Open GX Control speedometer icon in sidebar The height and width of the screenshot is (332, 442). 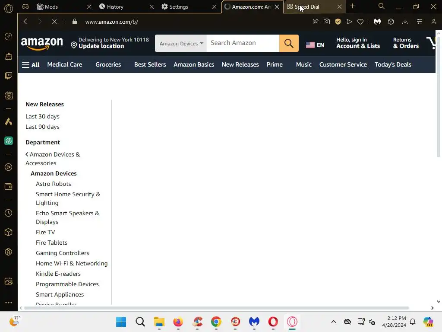click(9, 36)
